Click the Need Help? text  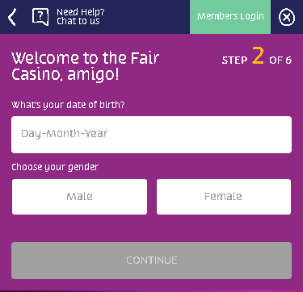(81, 12)
